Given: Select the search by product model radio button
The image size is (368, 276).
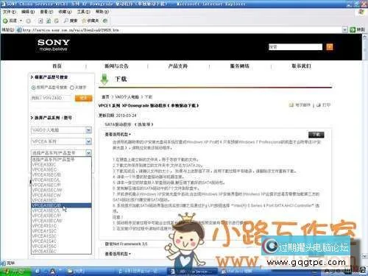Looking at the screenshot, I should [x=34, y=88].
